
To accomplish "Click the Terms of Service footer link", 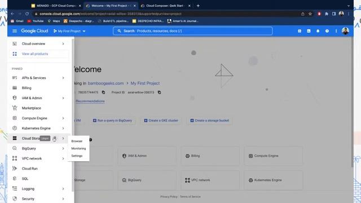I will (x=190, y=197).
